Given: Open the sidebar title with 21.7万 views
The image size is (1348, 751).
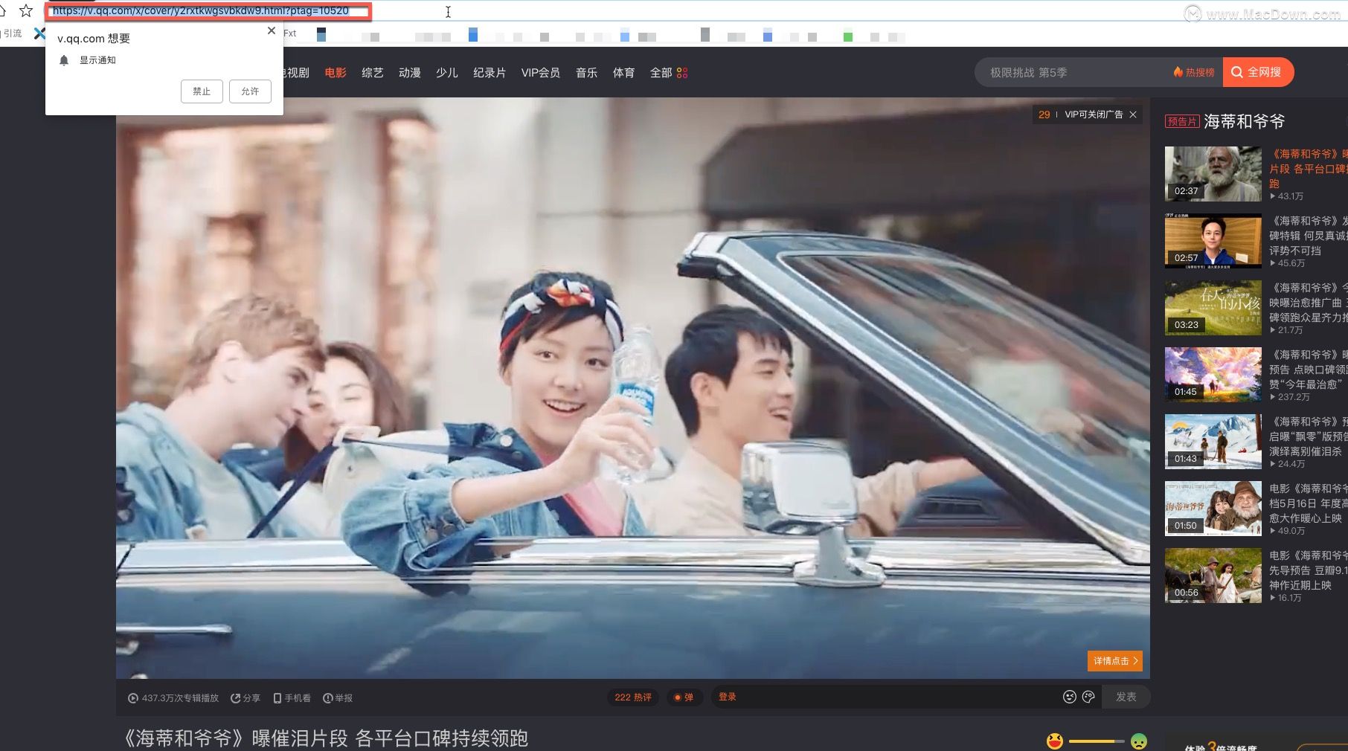Looking at the screenshot, I should point(1309,303).
